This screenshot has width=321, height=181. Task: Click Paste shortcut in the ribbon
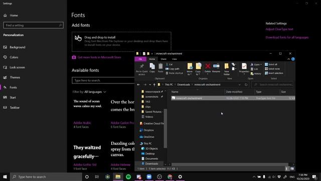click(x=174, y=73)
